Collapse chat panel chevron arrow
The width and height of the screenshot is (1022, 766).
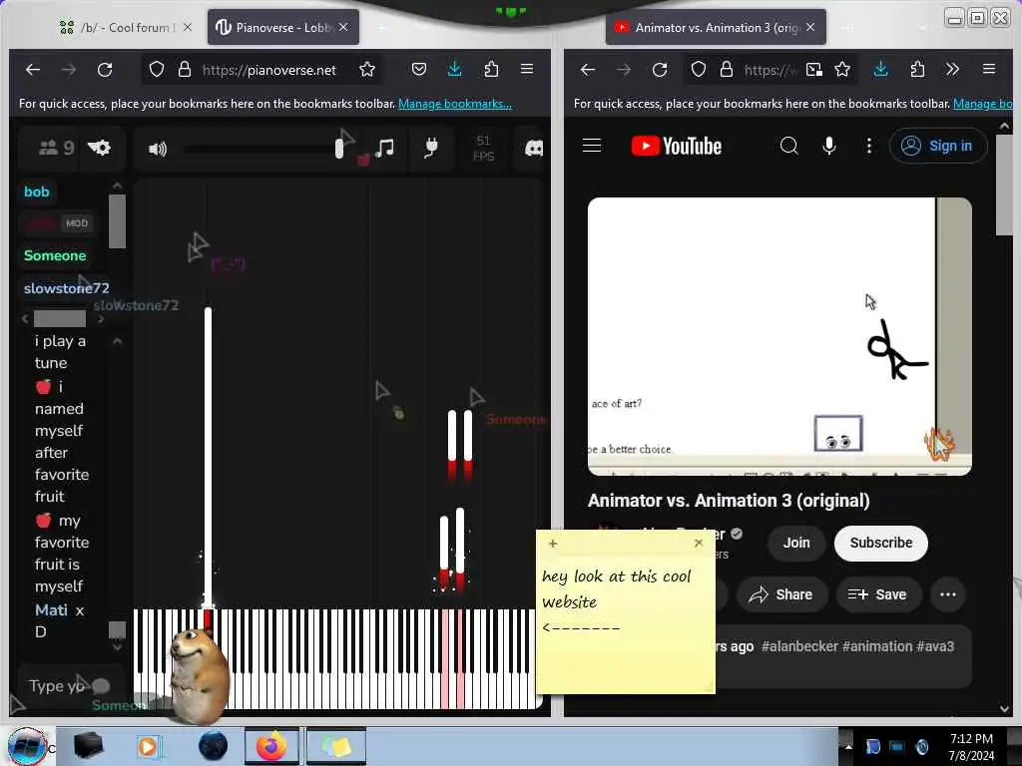(118, 341)
